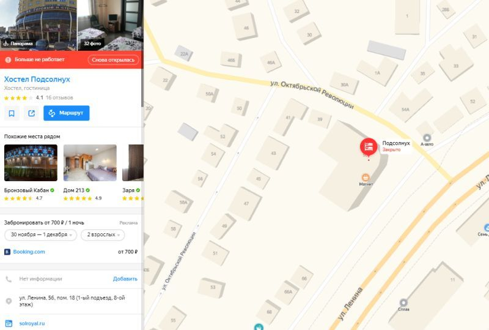Screen dimensions: 489x330
Task: Open the 32 фото gallery thumbnail
Action: point(111,25)
